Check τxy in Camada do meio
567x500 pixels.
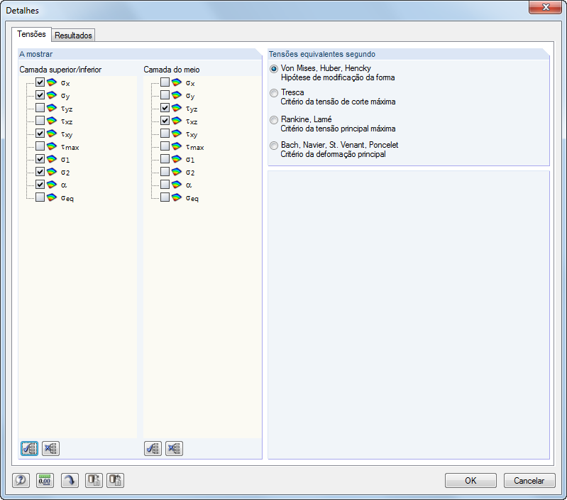pyautogui.click(x=165, y=134)
